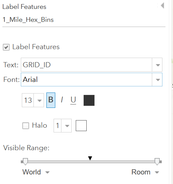The image size is (173, 184).
Task: Toggle italic formatting for labels
Action: point(62,100)
